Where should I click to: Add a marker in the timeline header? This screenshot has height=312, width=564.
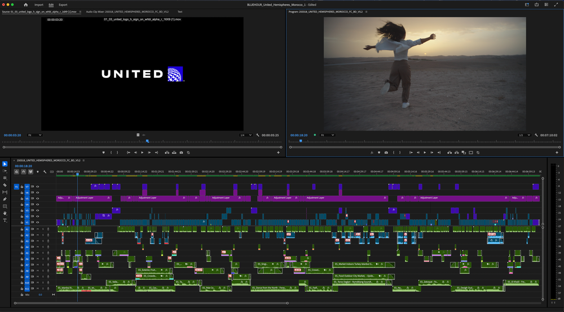coord(38,172)
